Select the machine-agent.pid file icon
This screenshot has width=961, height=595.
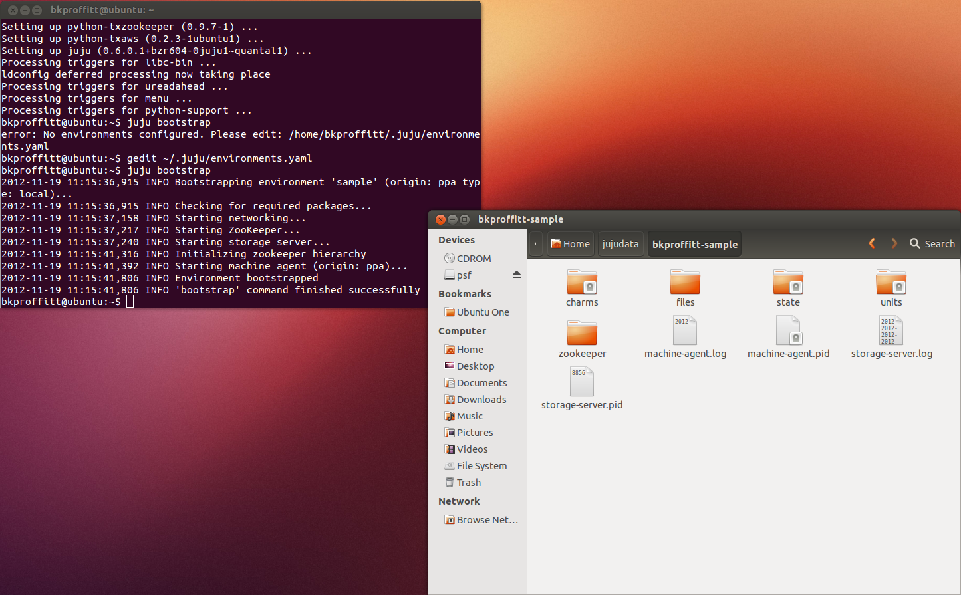click(788, 330)
